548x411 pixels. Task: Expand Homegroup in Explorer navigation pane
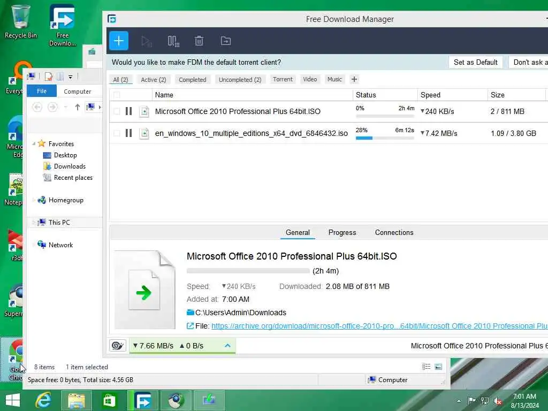[x=34, y=200]
